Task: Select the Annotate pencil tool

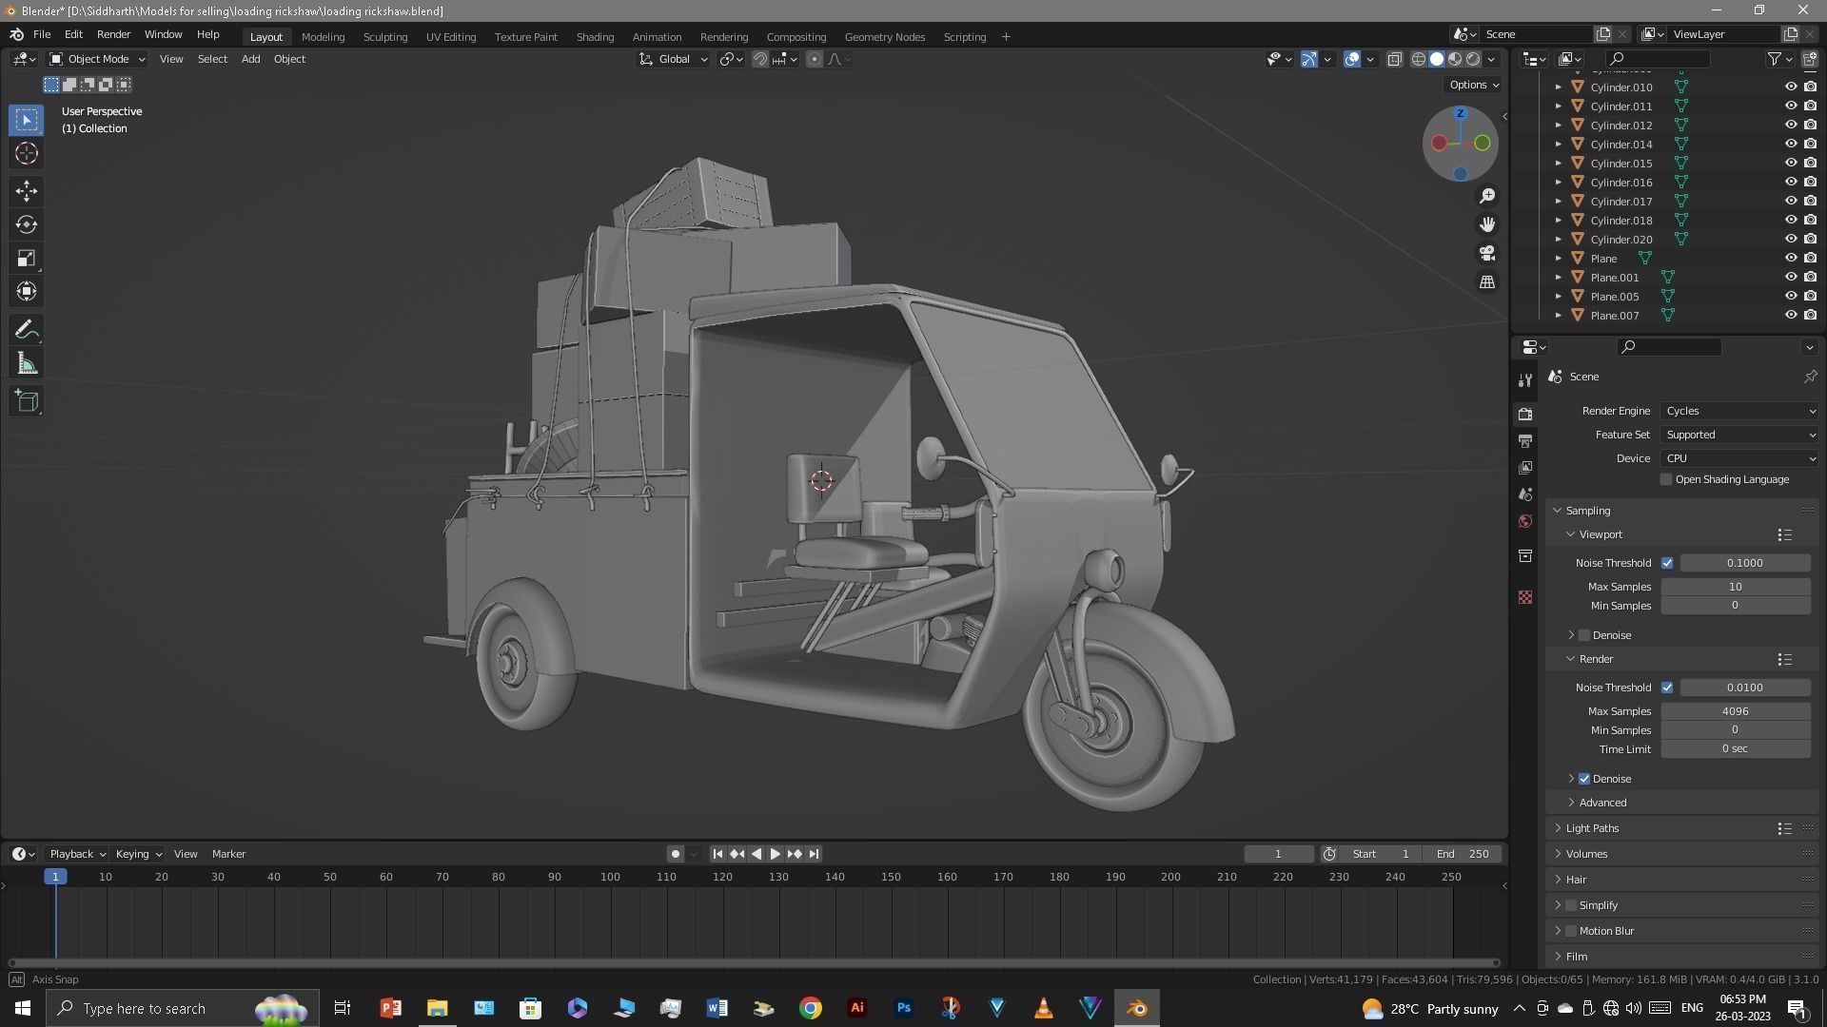Action: coord(27,330)
